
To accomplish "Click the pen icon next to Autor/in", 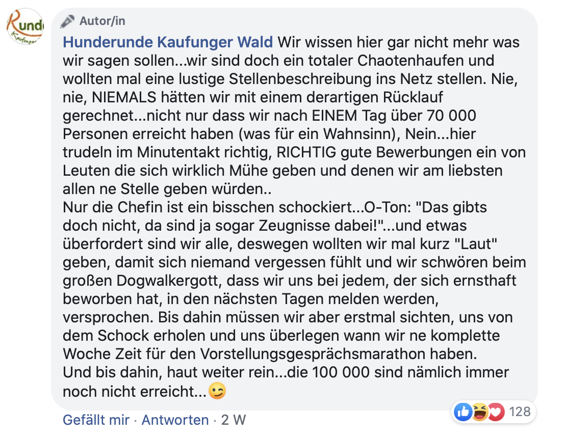I will pos(68,21).
